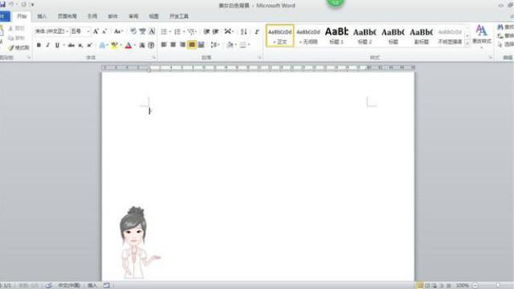
Task: Apply Bold formatting
Action: coord(39,45)
